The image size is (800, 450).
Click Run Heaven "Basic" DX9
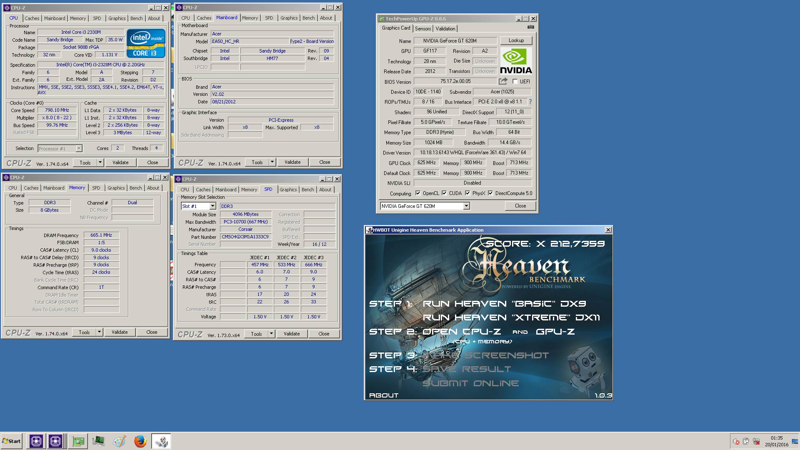(505, 304)
